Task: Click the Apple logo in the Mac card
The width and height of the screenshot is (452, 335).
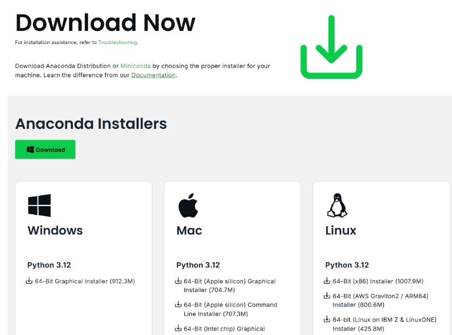Action: pos(188,206)
